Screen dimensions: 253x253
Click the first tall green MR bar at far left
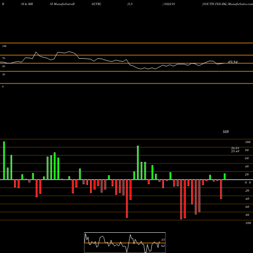4,160
